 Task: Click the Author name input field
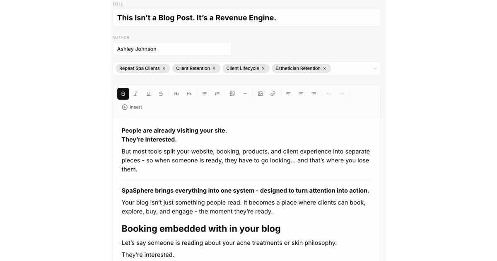172,49
